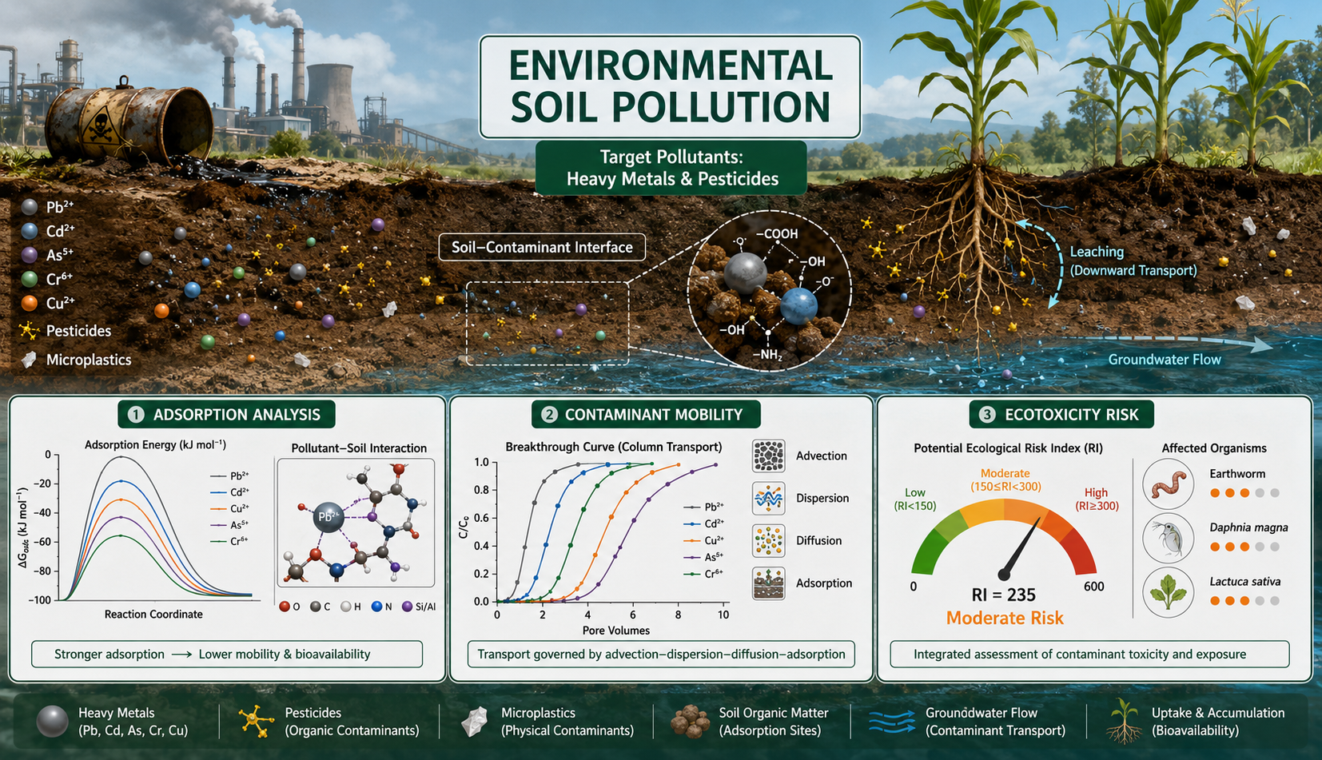Click the Daphnia magna organism icon

[x=1168, y=538]
